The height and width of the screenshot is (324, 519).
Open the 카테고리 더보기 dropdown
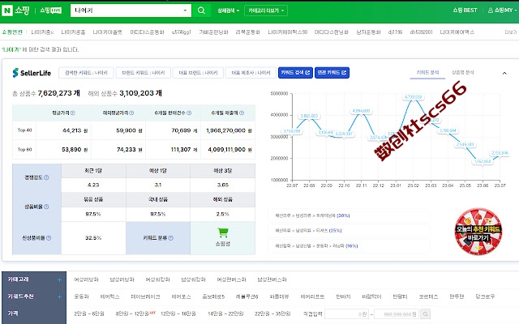pyautogui.click(x=266, y=11)
